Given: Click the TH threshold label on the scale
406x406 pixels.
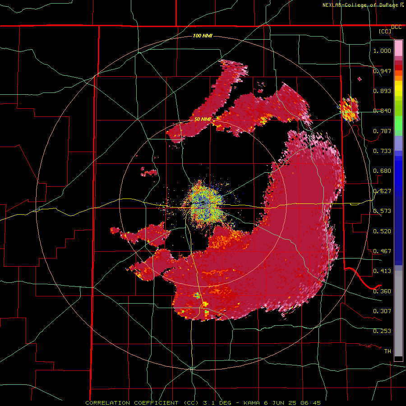Looking at the screenshot, I should pyautogui.click(x=388, y=351).
